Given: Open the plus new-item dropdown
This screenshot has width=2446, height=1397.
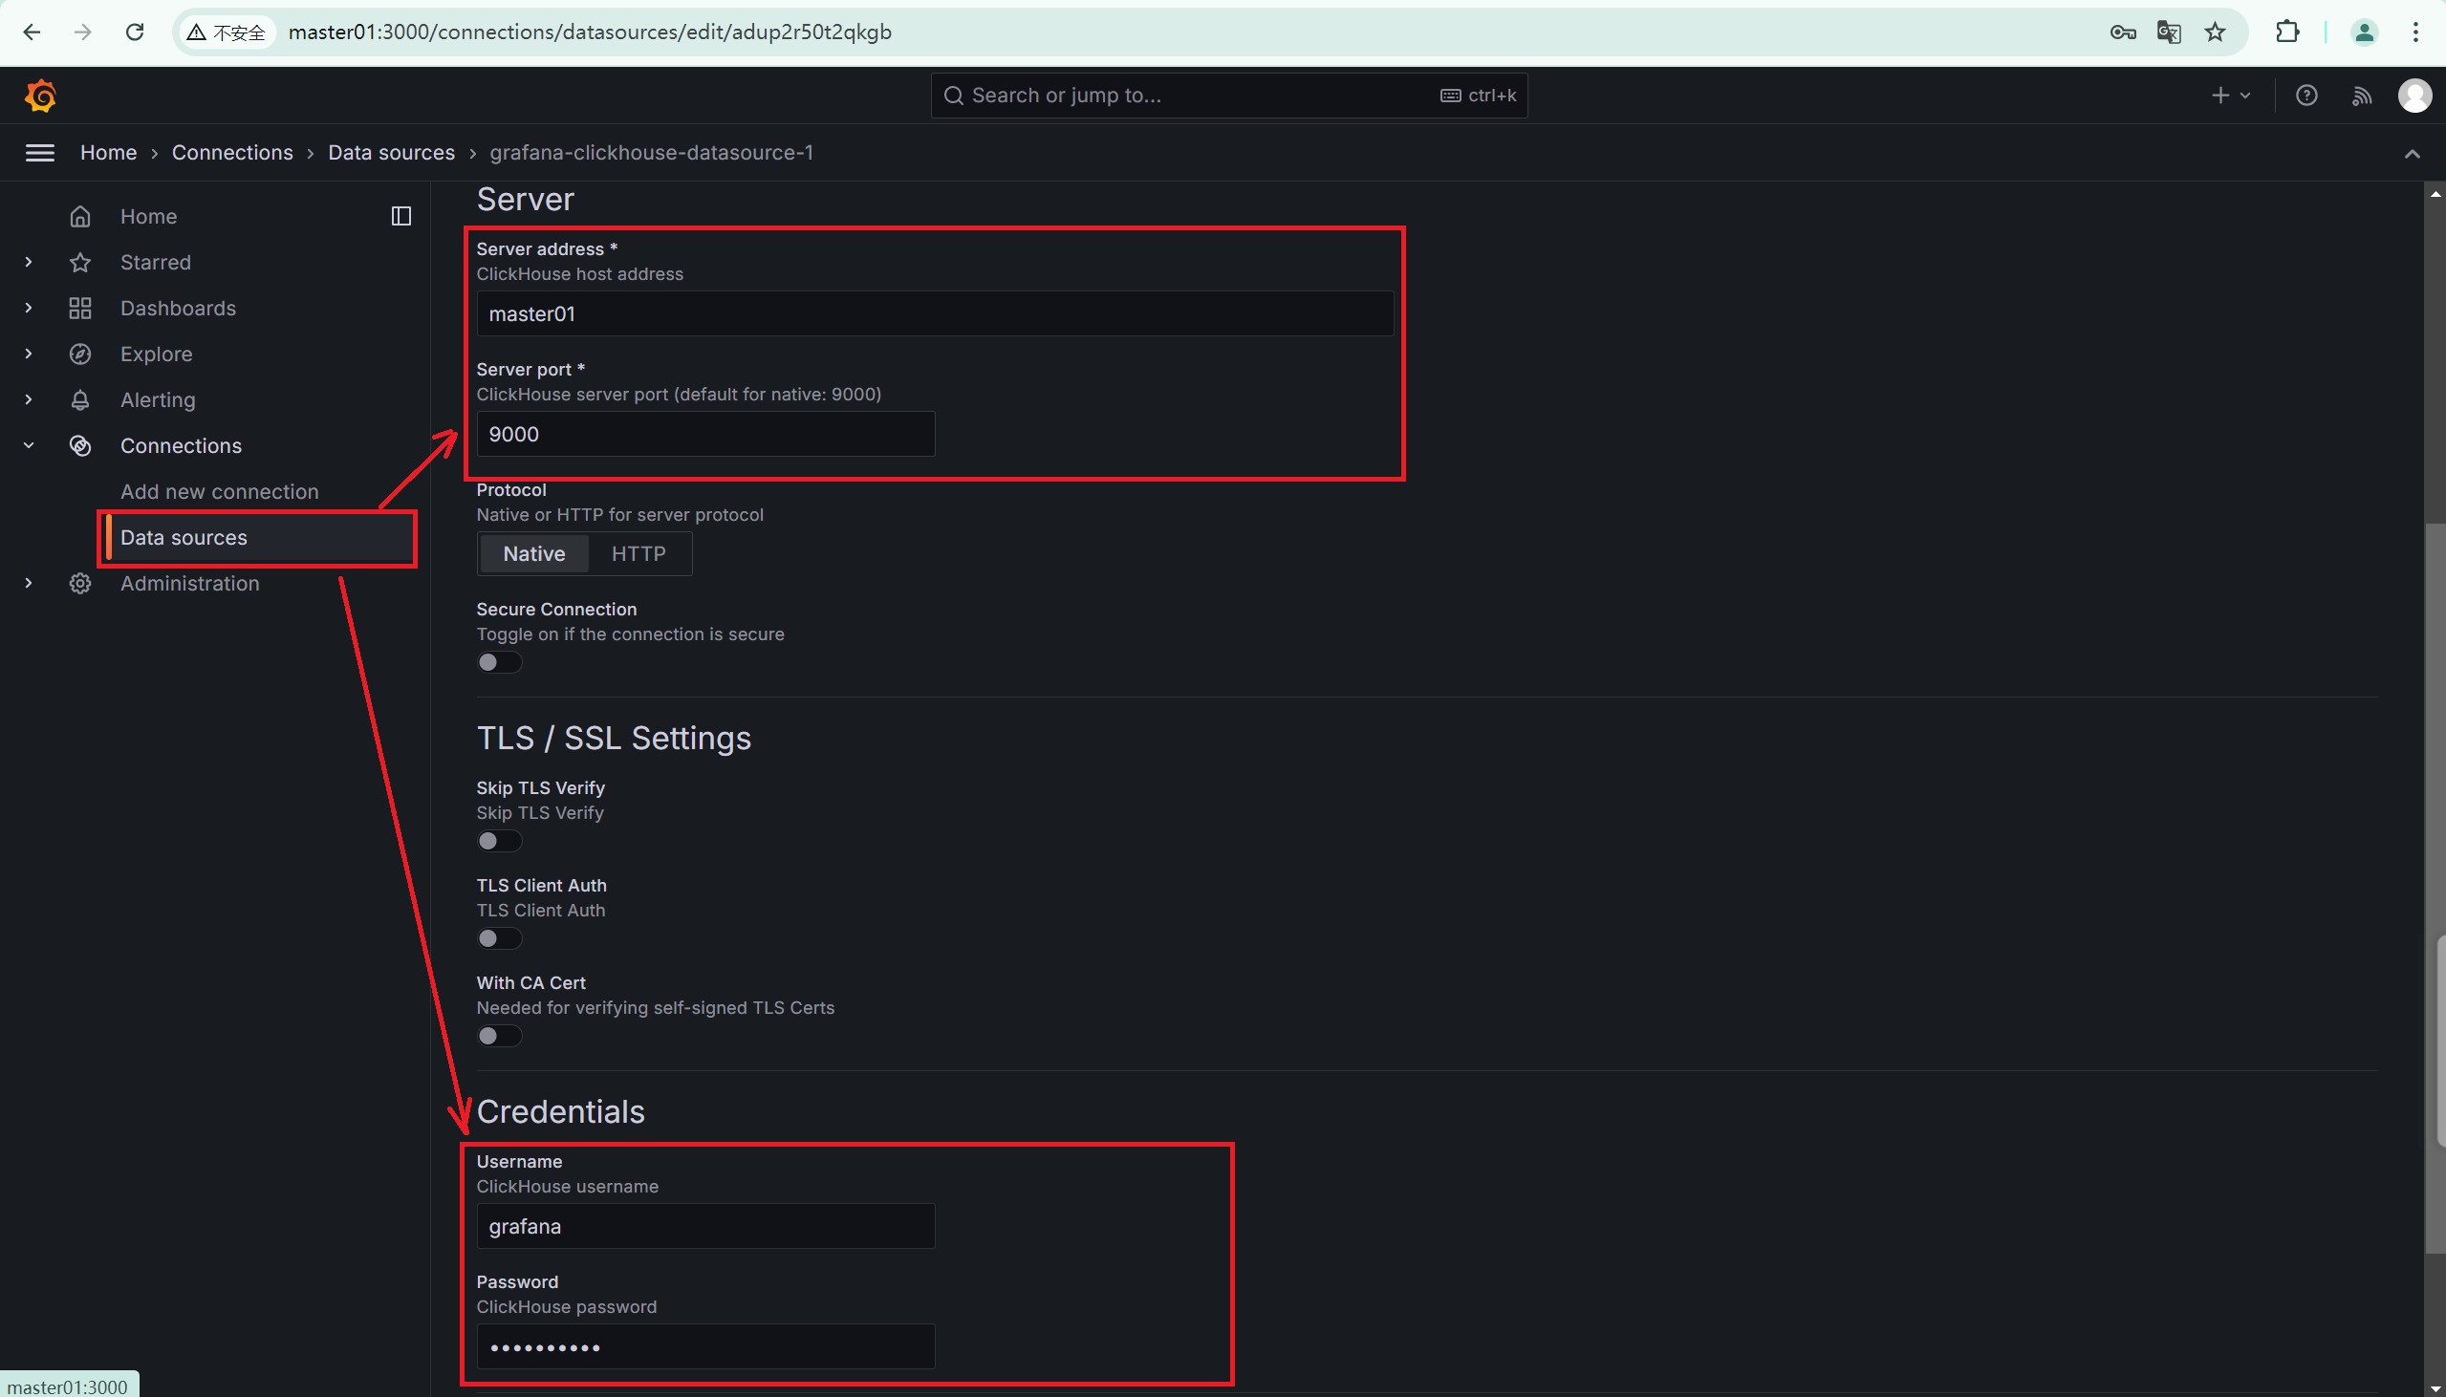Looking at the screenshot, I should (2230, 96).
